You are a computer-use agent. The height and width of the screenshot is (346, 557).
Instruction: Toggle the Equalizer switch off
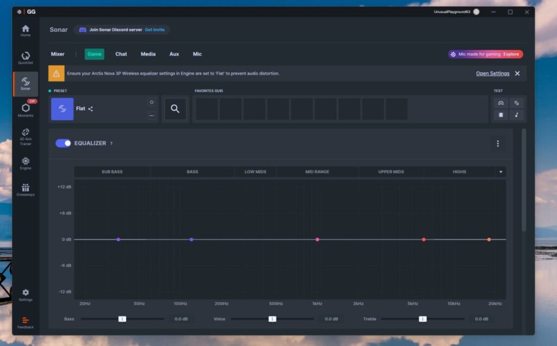[x=63, y=143]
